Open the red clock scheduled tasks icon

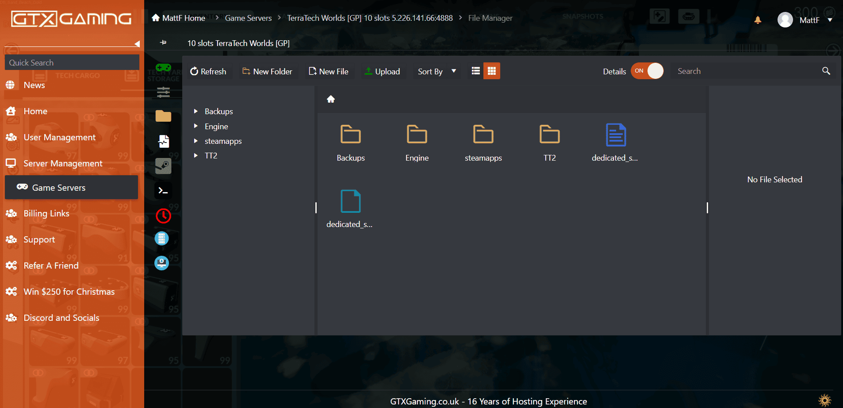point(163,216)
